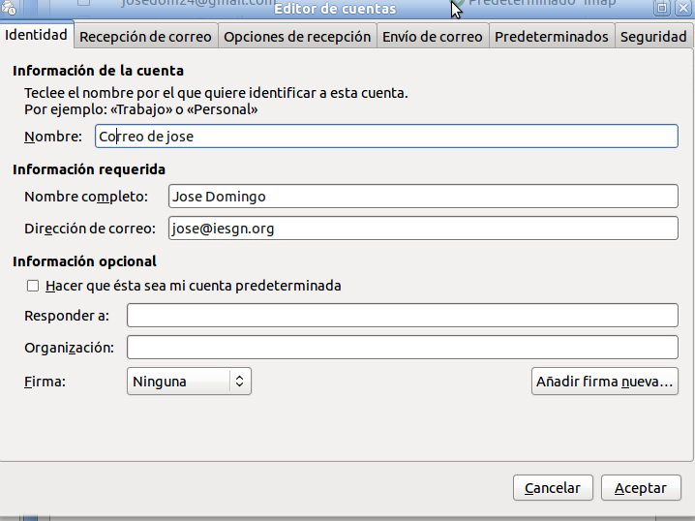Focus the Organización input field

click(403, 348)
